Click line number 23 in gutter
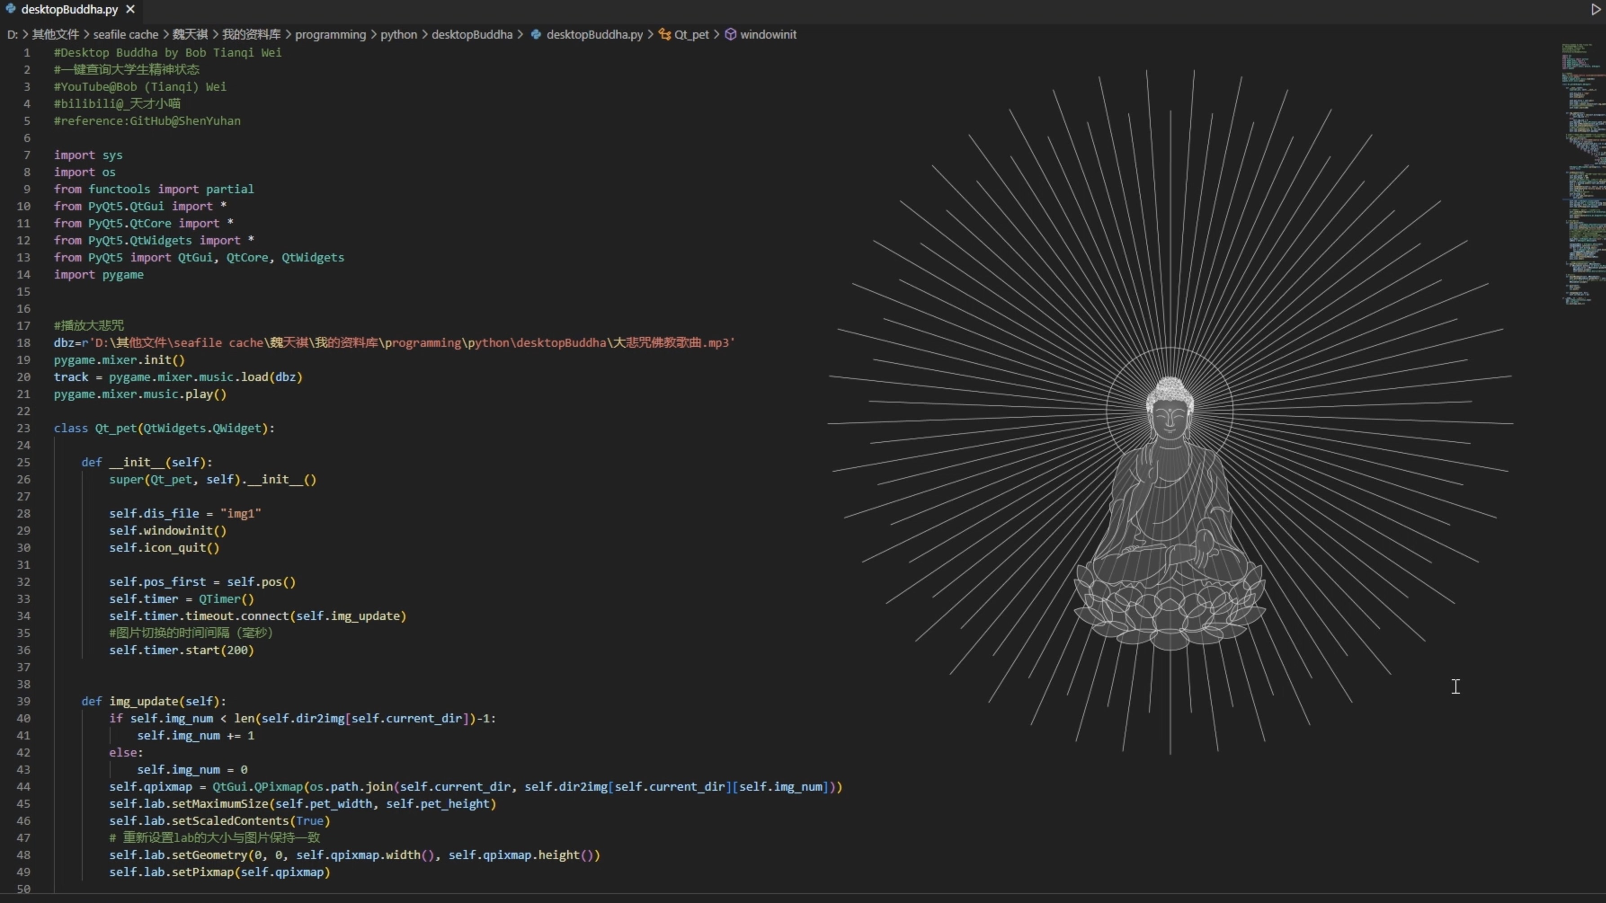Viewport: 1606px width, 903px height. point(24,428)
